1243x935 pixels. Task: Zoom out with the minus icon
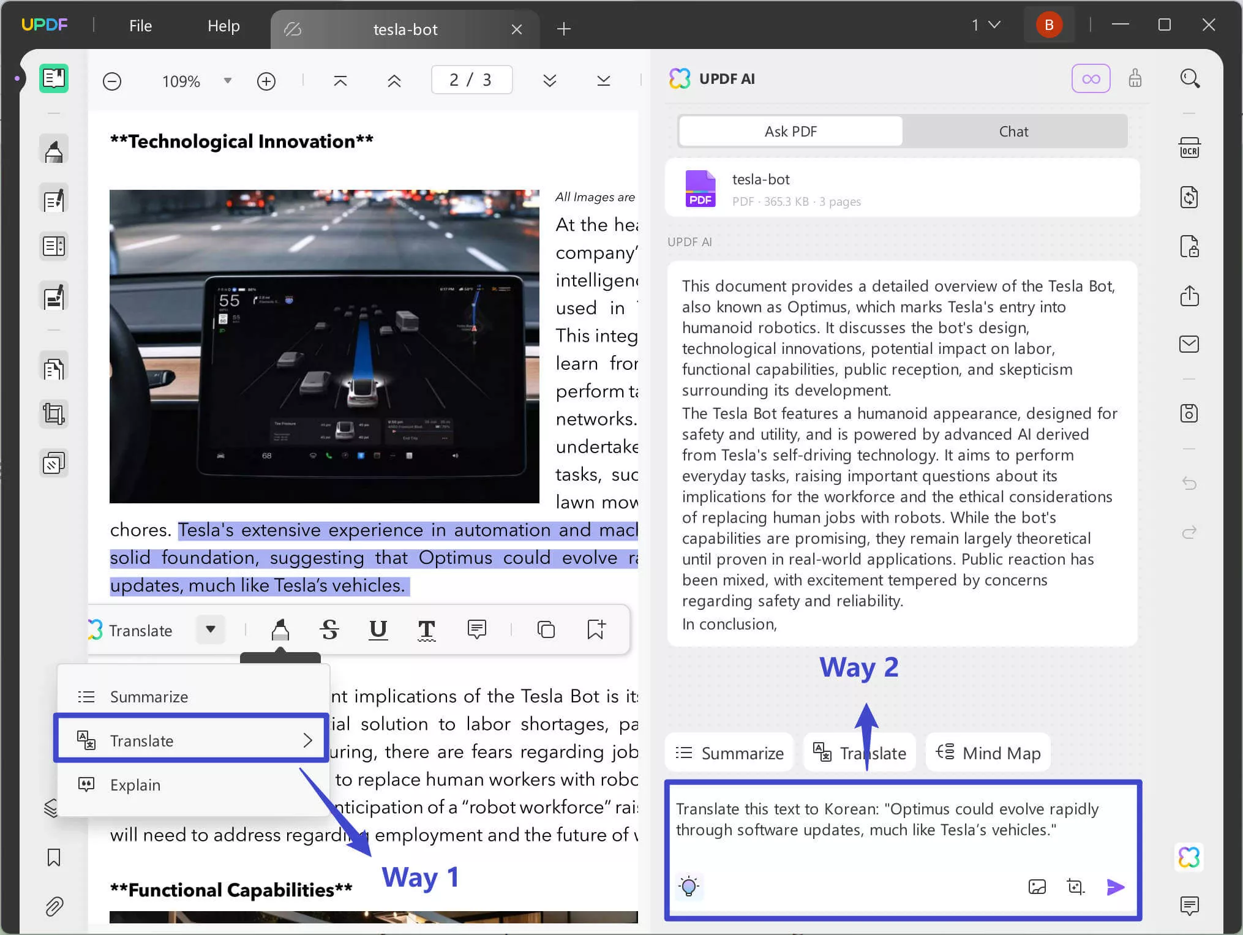coord(112,81)
